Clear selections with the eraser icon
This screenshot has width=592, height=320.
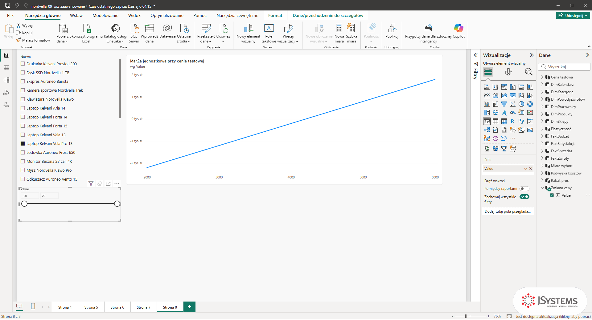[x=100, y=183]
